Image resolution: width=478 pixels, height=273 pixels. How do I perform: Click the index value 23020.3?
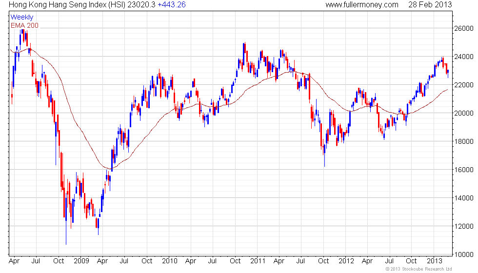(141, 4)
